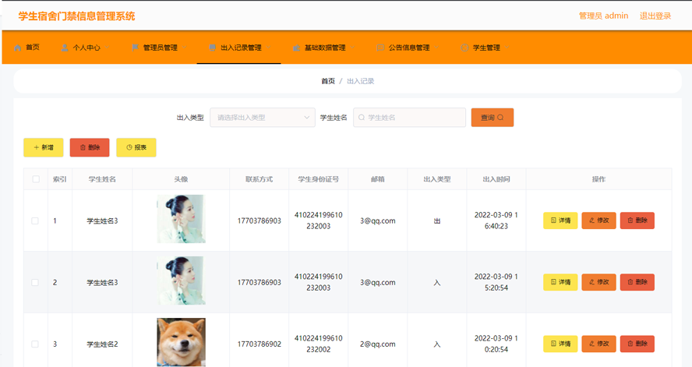Expand the 学生管理 menu chevron
The width and height of the screenshot is (692, 367).
[x=507, y=48]
